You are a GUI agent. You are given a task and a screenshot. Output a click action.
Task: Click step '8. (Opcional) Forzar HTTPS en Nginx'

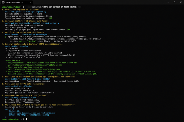39,105
